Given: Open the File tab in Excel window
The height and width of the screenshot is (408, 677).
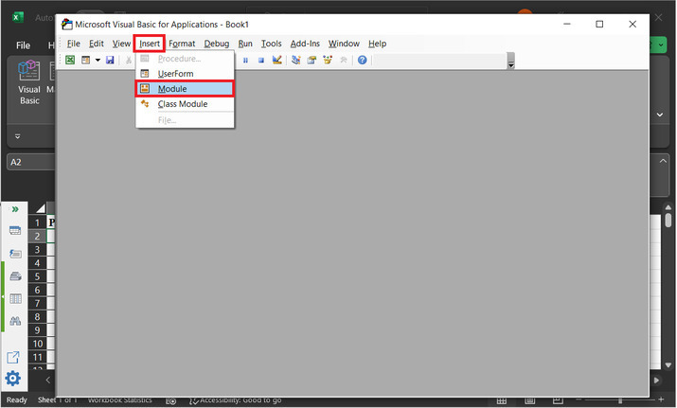Looking at the screenshot, I should pos(23,45).
